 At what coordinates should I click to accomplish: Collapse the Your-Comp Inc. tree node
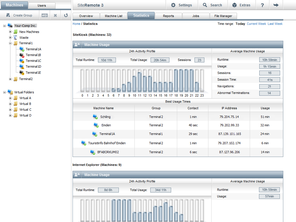coord(5,26)
